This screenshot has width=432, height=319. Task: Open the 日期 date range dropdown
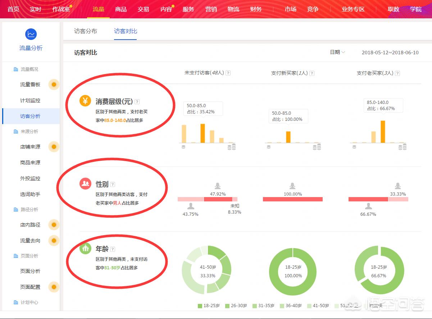337,52
